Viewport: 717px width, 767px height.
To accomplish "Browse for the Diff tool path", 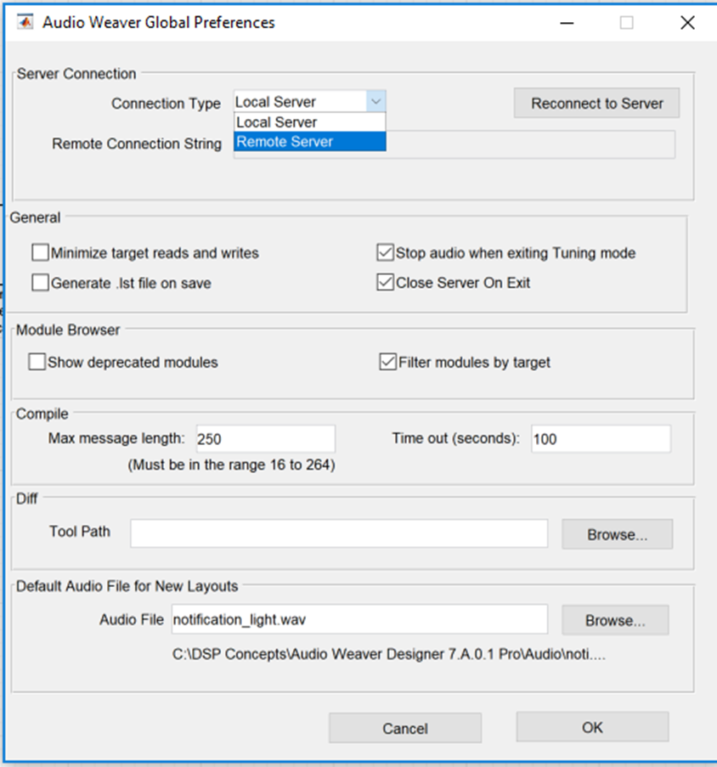I will [x=617, y=535].
